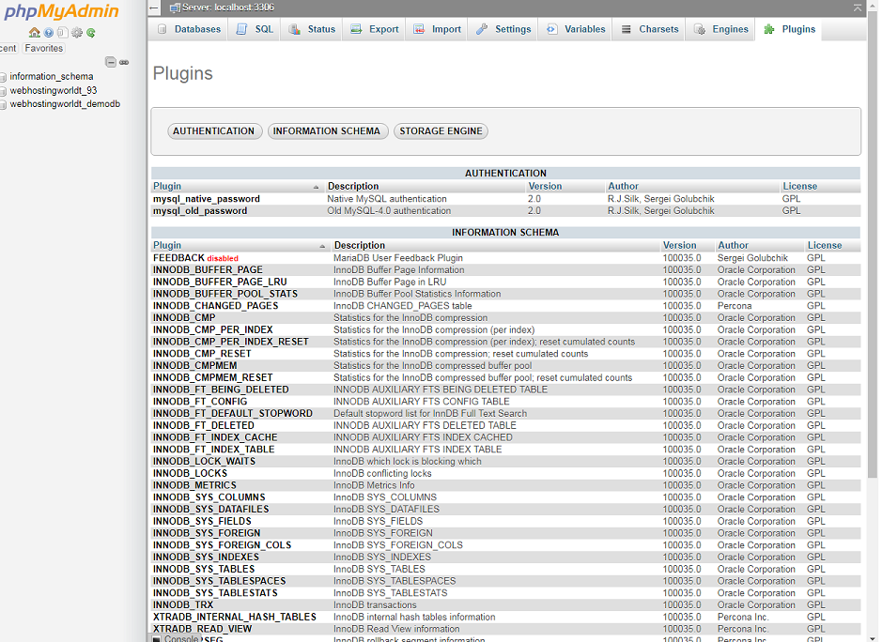Toggle page header collapse arrow at top right

point(857,8)
